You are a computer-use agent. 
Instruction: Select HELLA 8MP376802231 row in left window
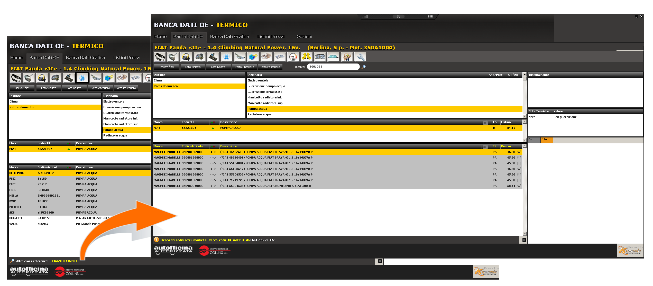click(x=79, y=196)
